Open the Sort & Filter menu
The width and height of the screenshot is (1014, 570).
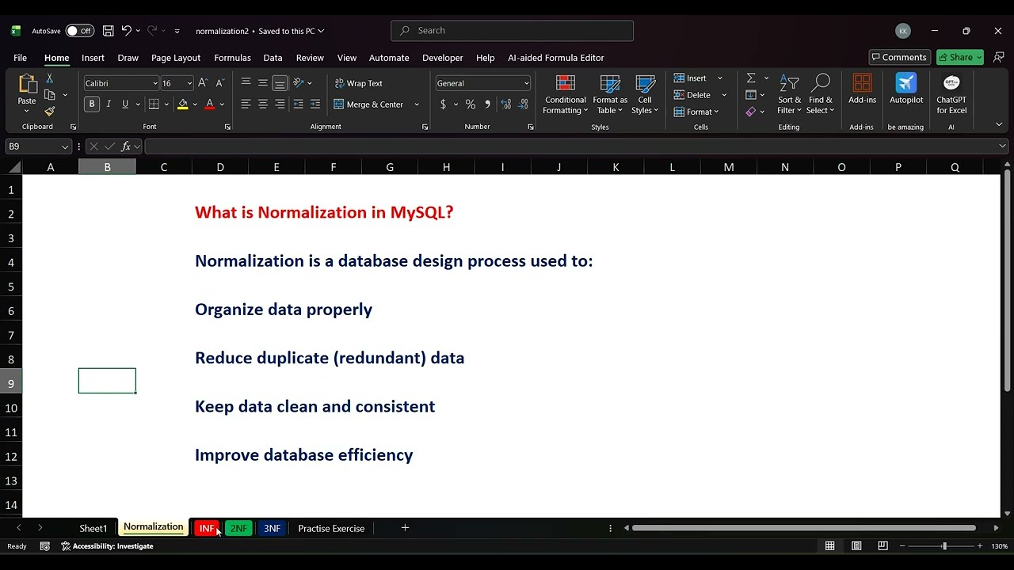coord(789,94)
